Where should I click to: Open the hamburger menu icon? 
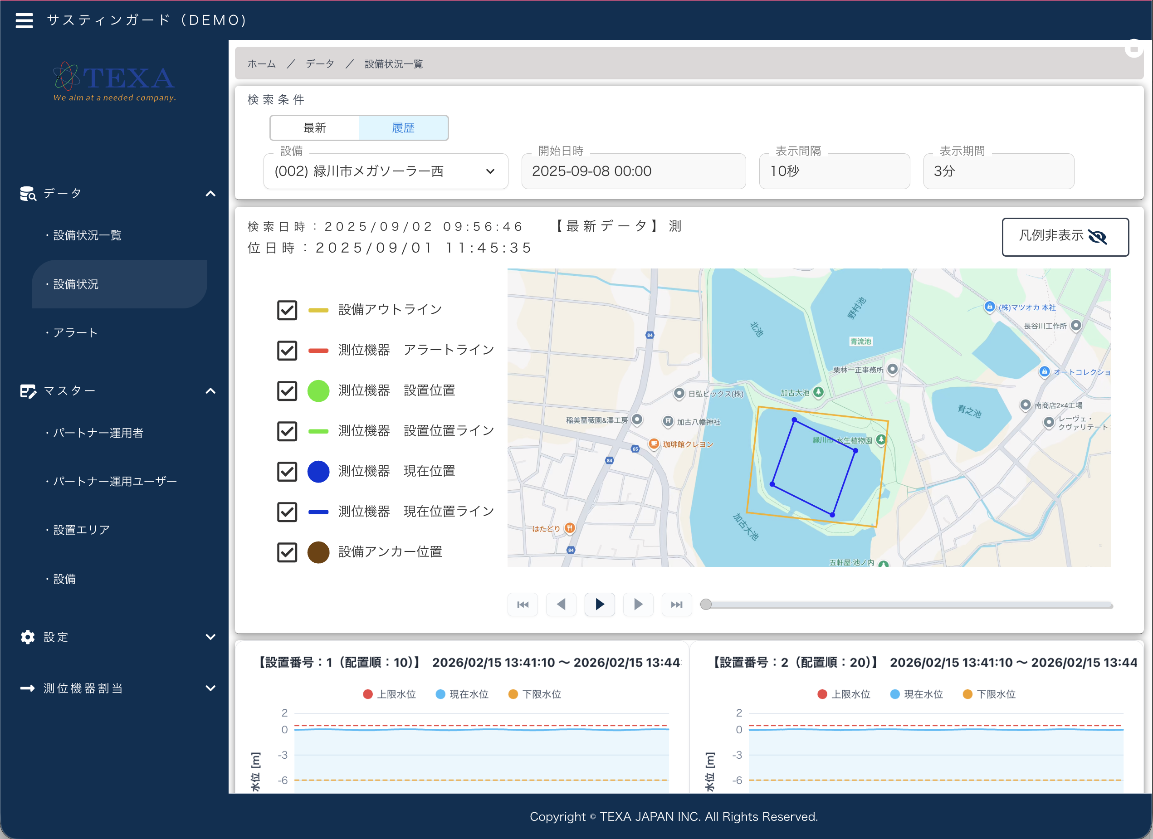point(24,20)
